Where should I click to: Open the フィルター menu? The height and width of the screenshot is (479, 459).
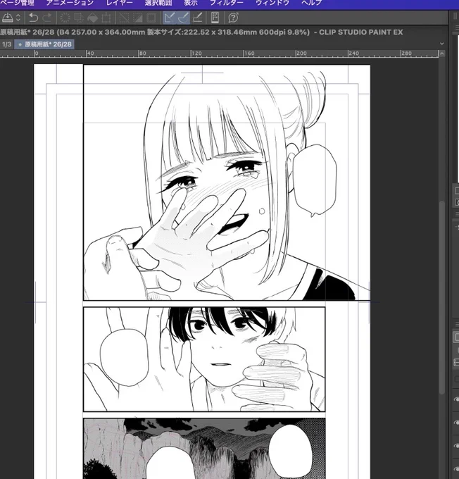point(227,3)
